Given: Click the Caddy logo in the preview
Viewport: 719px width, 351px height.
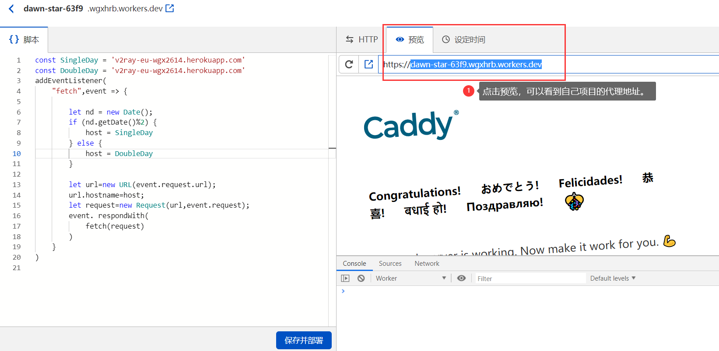Looking at the screenshot, I should click(x=411, y=125).
